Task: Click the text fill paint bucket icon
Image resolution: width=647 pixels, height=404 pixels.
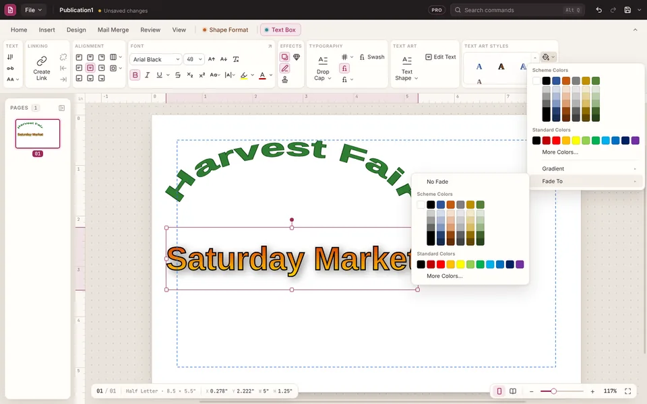Action: point(546,57)
